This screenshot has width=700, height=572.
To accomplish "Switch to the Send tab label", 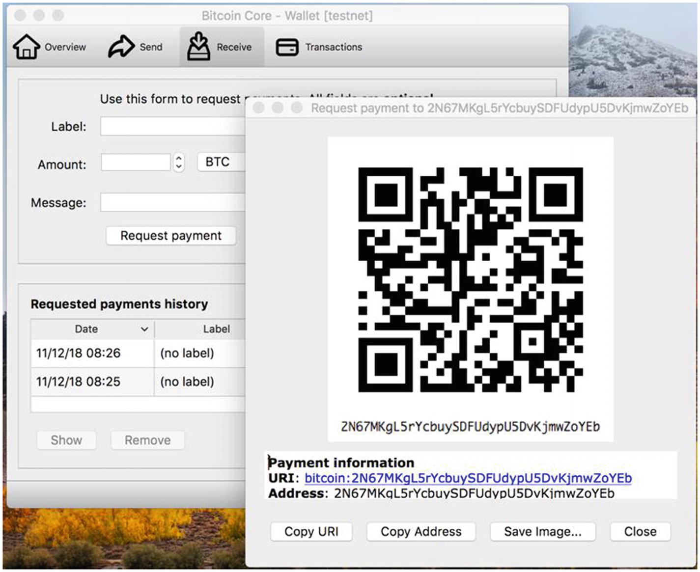I will click(x=151, y=47).
